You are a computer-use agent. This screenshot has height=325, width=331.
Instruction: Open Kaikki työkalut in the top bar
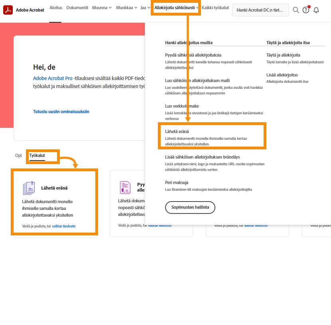(x=215, y=8)
